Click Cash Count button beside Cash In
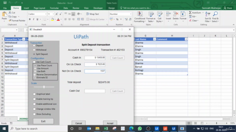This screenshot has height=132, width=236. click(117, 58)
